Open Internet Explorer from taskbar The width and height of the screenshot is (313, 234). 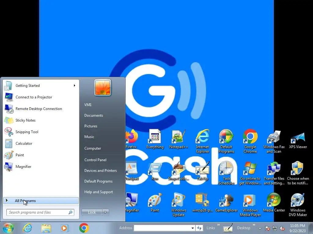pyautogui.click(x=27, y=228)
